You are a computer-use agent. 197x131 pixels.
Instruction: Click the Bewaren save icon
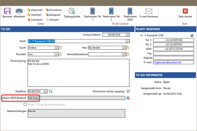click(x=7, y=11)
